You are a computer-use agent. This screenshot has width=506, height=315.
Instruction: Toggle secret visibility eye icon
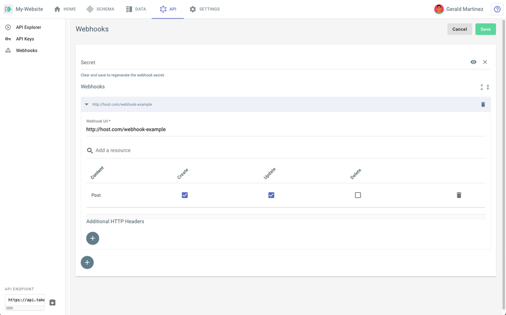tap(473, 62)
